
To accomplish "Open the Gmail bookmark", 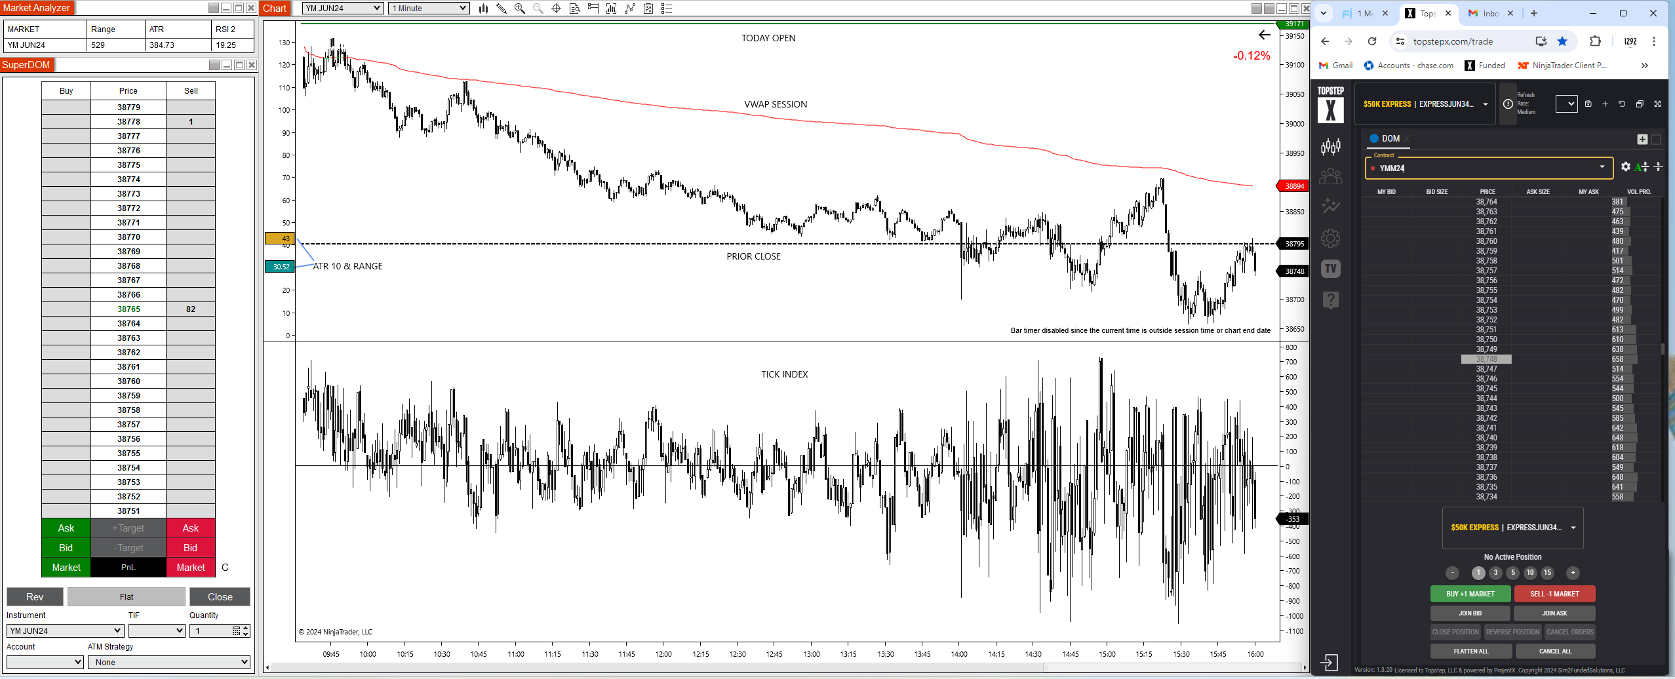I will [x=1335, y=66].
